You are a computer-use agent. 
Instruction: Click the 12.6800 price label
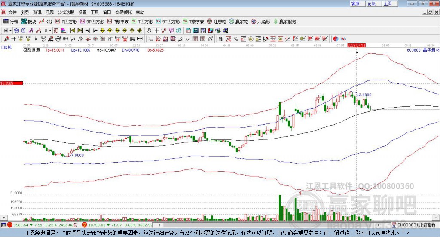coord(364,95)
